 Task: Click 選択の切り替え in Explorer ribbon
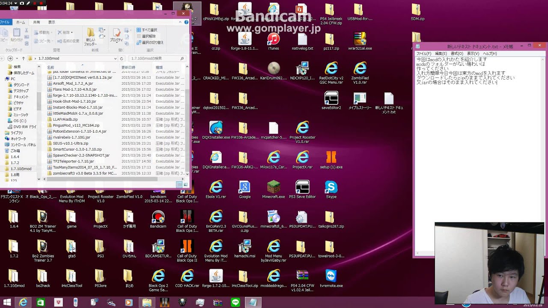coord(150,42)
